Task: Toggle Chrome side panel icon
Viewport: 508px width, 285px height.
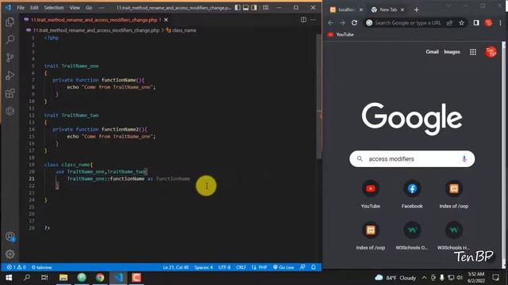Action: pyautogui.click(x=476, y=23)
